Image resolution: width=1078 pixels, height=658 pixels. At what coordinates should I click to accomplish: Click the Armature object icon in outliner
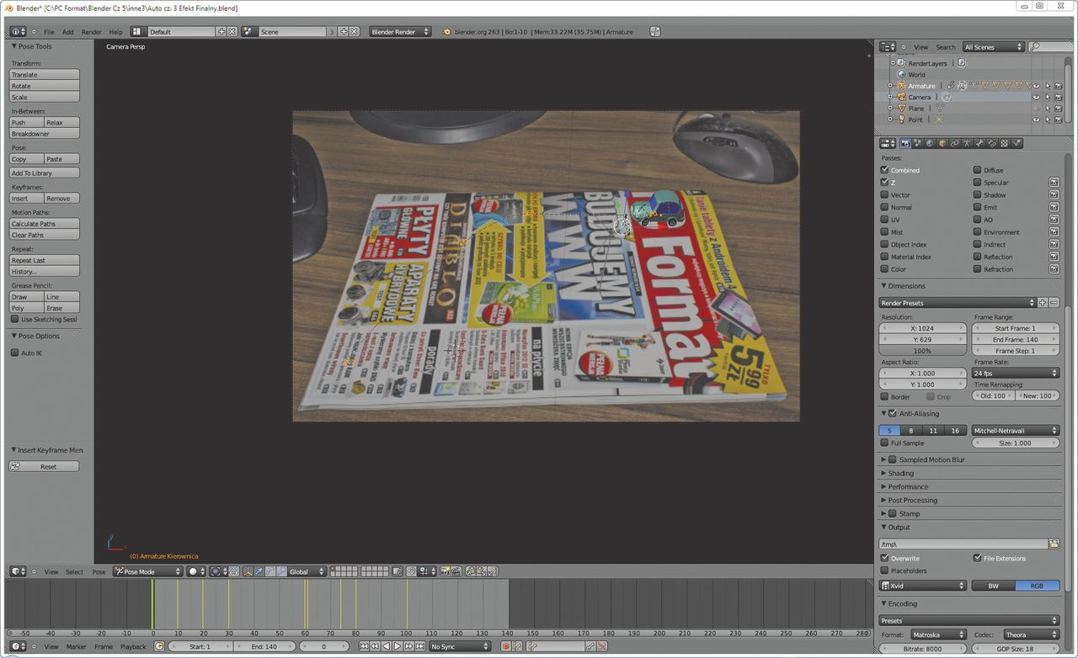[901, 86]
